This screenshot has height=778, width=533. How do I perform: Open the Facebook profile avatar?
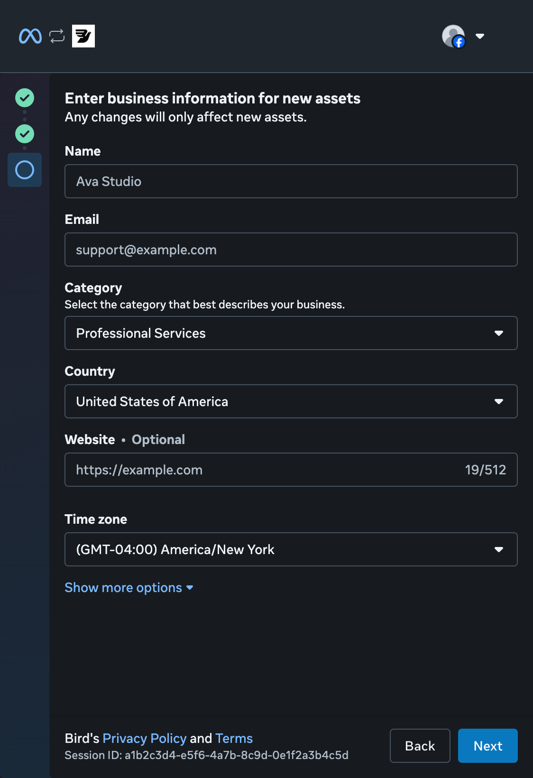tap(453, 36)
